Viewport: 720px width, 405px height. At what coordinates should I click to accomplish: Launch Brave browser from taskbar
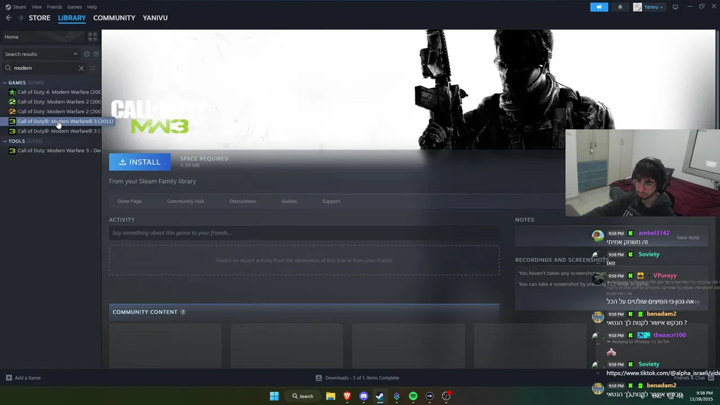tap(347, 396)
